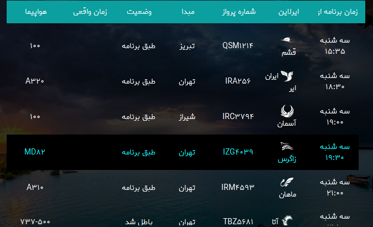Select the ایرلاین column header
The width and height of the screenshot is (373, 227).
289,12
